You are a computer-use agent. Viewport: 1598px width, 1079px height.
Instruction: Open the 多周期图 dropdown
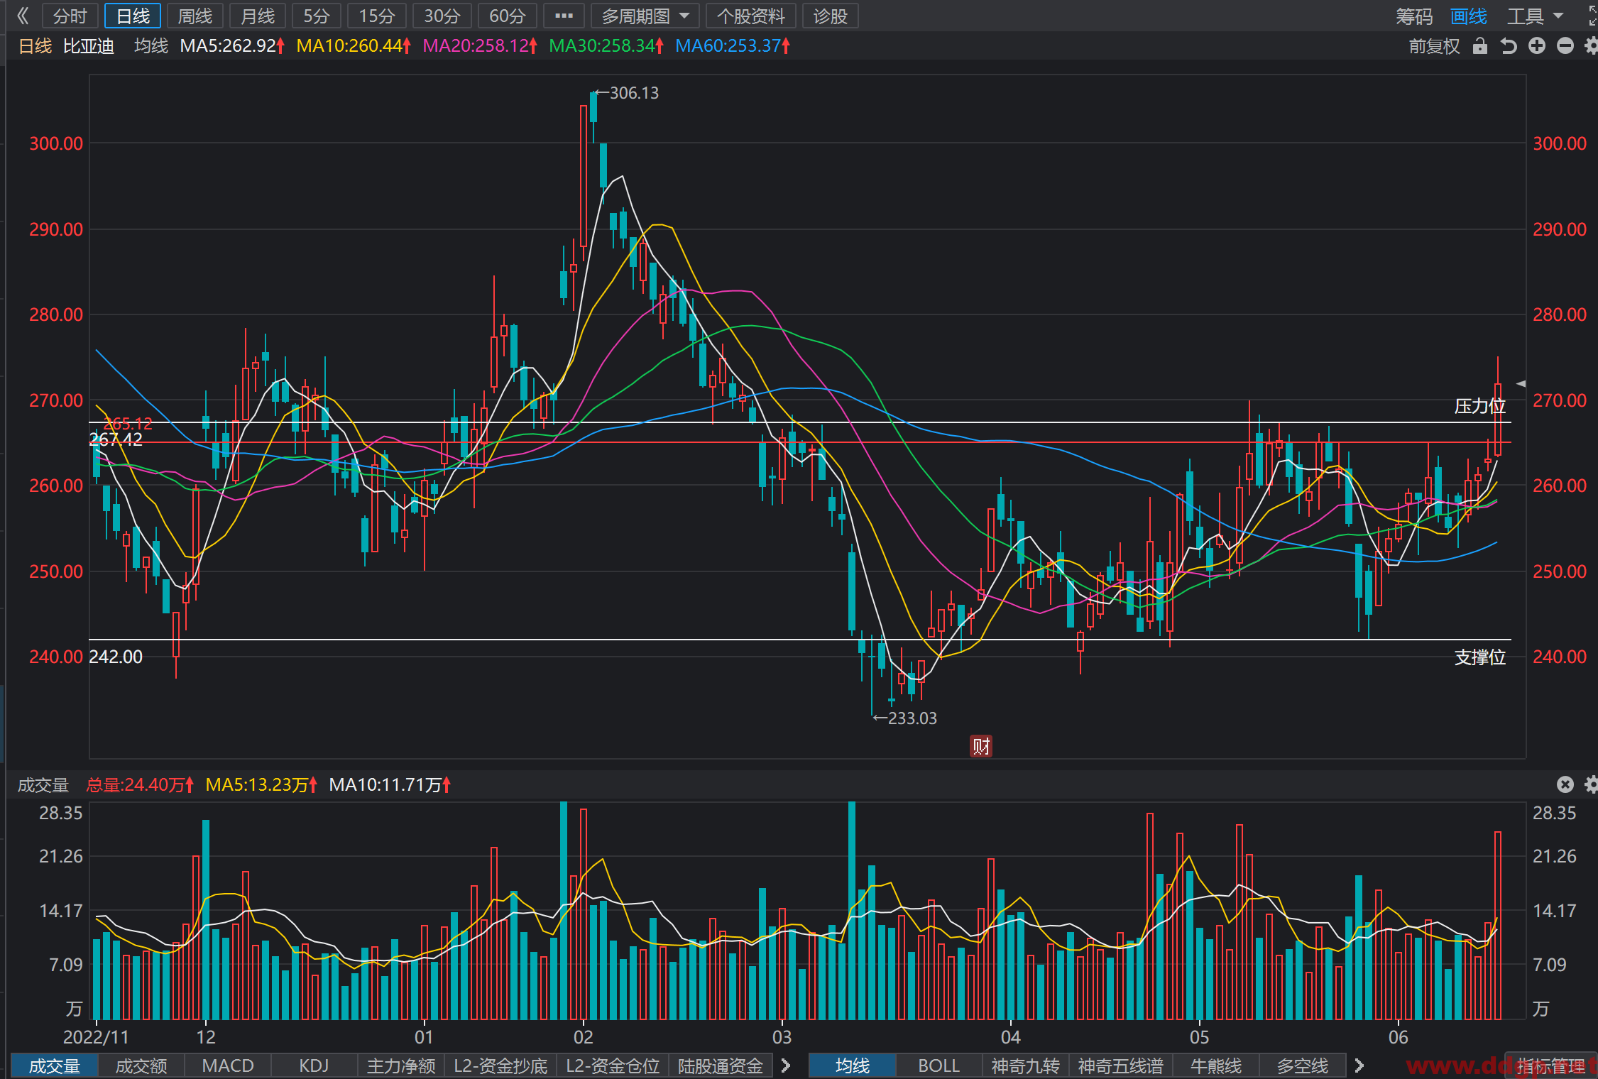pos(645,16)
